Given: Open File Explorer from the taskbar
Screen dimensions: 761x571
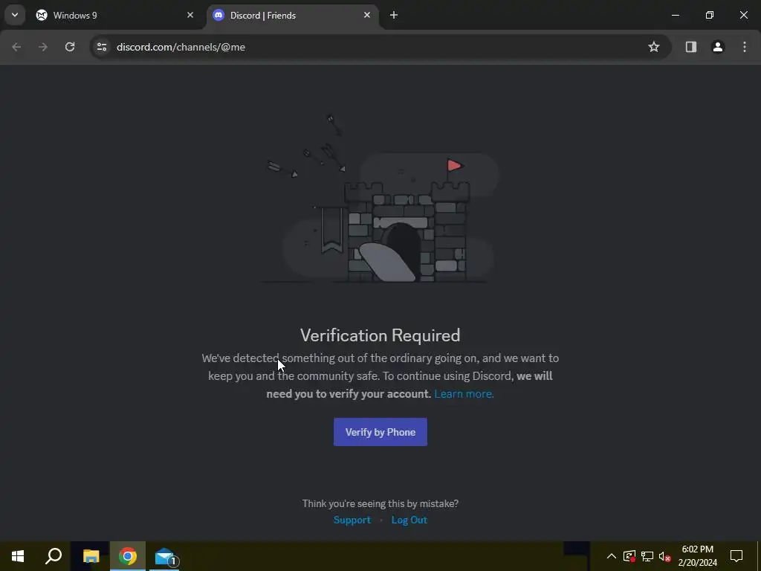Looking at the screenshot, I should tap(91, 556).
